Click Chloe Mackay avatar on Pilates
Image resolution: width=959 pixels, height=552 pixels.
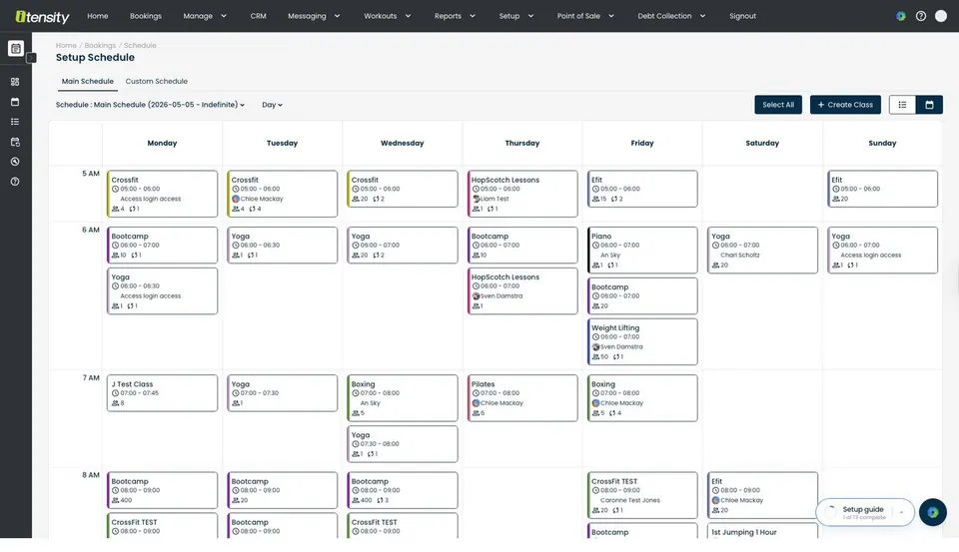click(x=476, y=403)
